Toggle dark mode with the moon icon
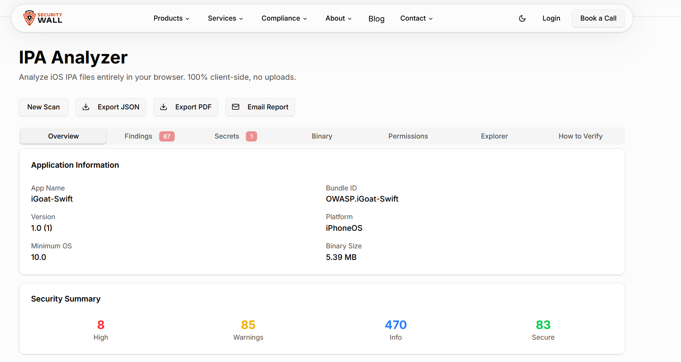This screenshot has width=681, height=362. click(522, 18)
